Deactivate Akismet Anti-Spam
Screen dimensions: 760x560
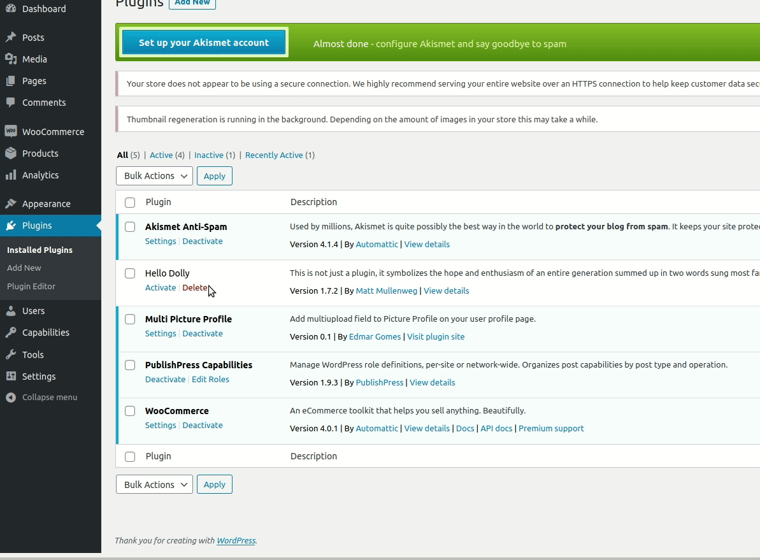pos(203,241)
